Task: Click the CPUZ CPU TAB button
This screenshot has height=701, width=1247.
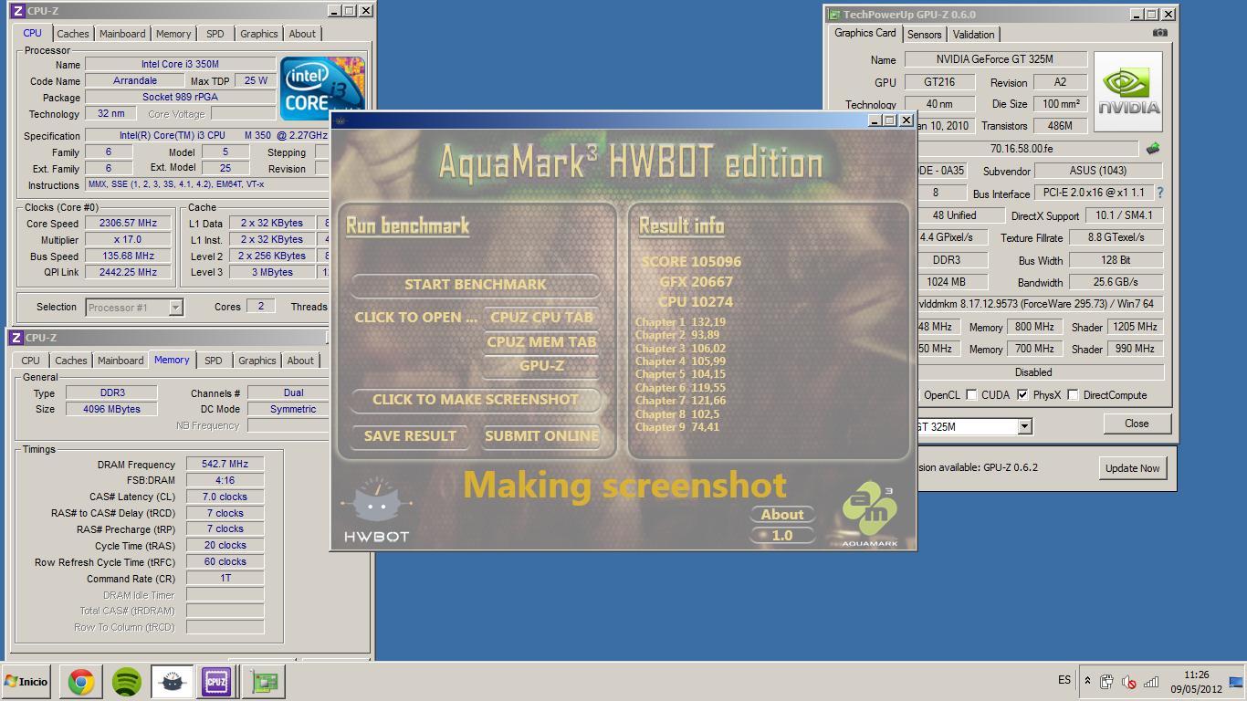Action: (x=542, y=318)
